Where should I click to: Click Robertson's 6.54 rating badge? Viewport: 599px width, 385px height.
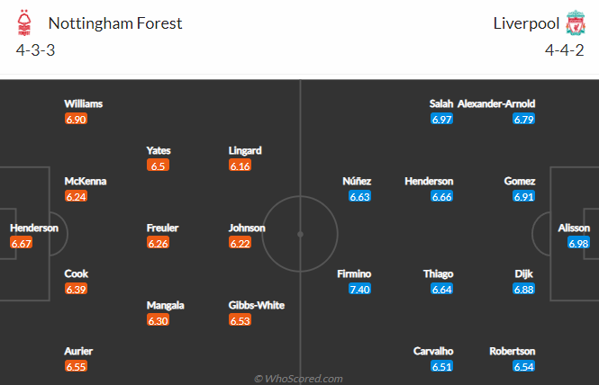click(x=523, y=367)
